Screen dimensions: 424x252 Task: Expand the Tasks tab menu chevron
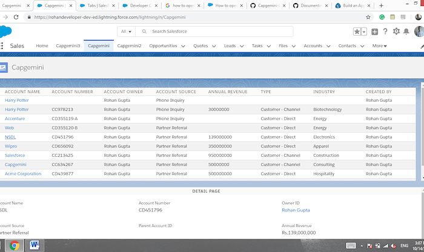(x=269, y=46)
